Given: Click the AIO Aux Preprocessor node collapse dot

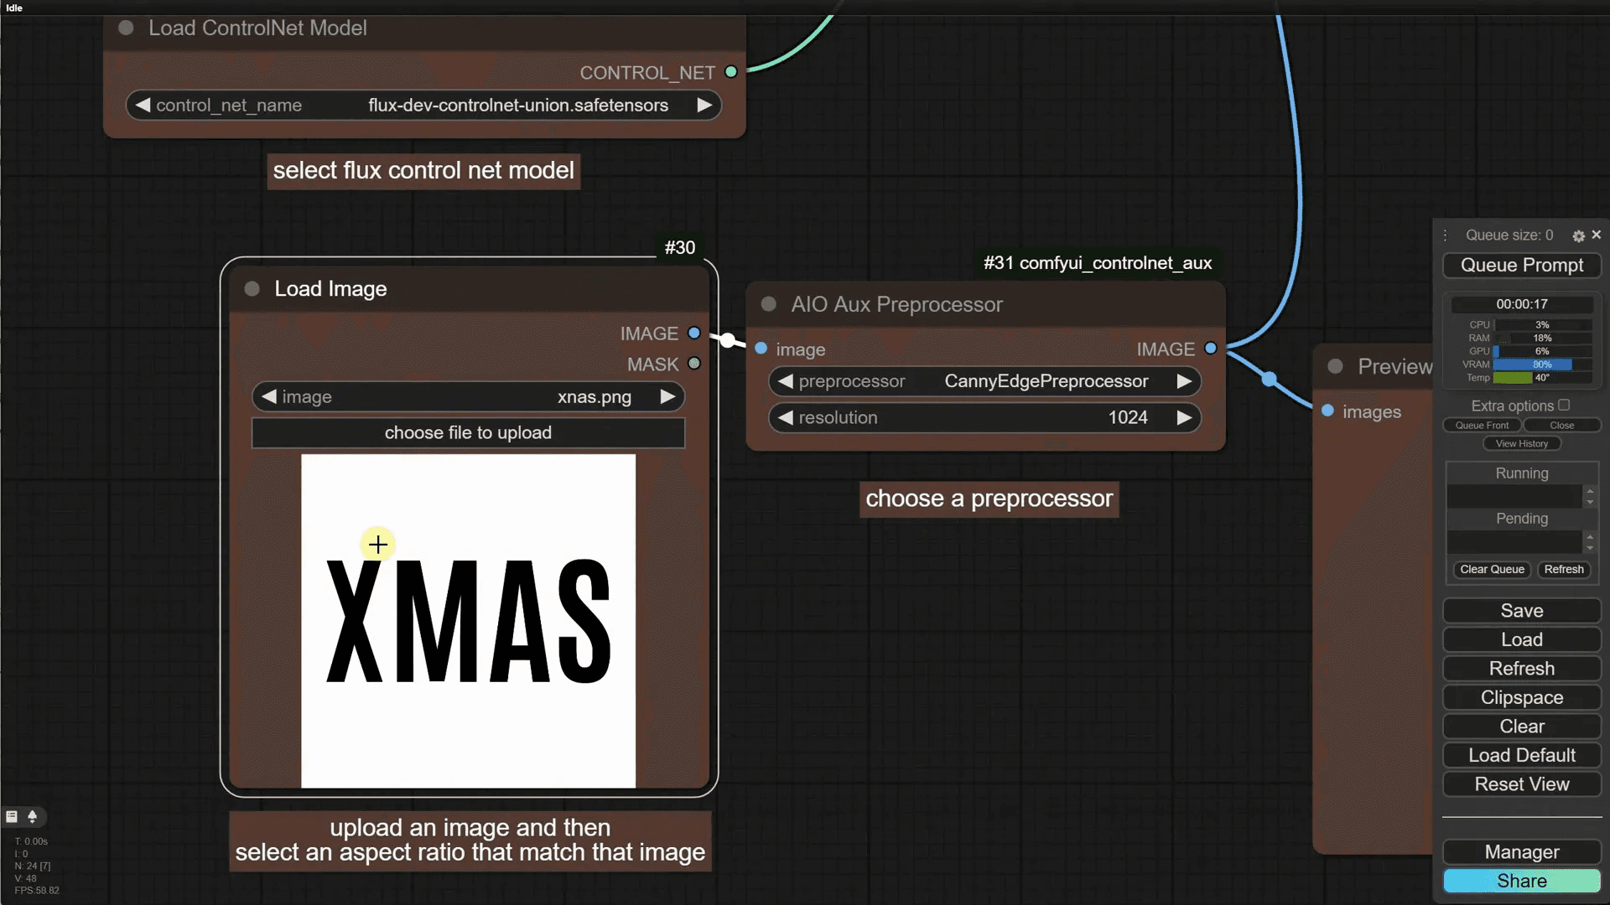Looking at the screenshot, I should [768, 304].
